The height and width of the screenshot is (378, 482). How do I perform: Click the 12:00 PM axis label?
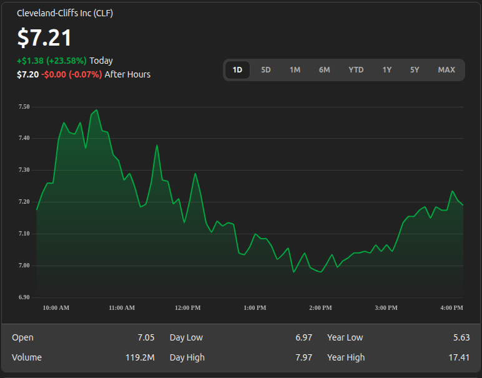click(188, 307)
